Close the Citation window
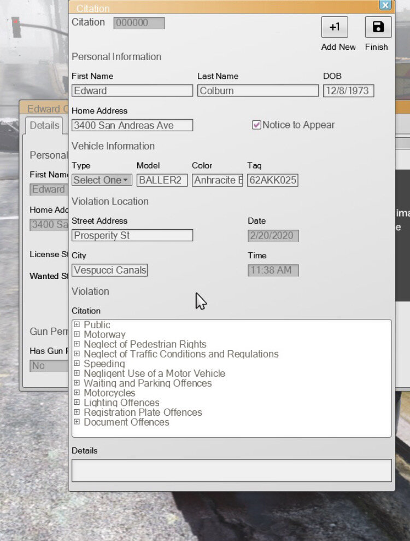 385,5
